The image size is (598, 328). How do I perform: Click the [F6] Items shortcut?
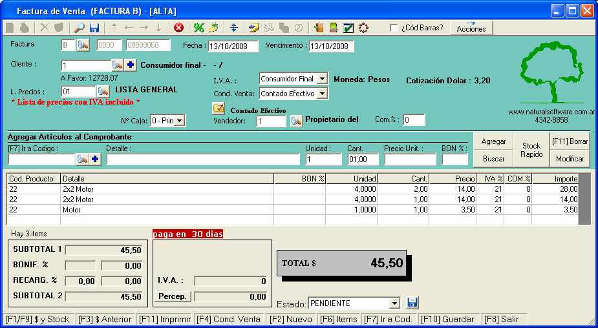click(x=338, y=319)
